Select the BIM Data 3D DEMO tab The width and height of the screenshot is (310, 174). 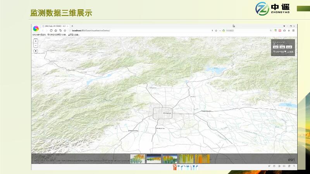tap(54, 26)
